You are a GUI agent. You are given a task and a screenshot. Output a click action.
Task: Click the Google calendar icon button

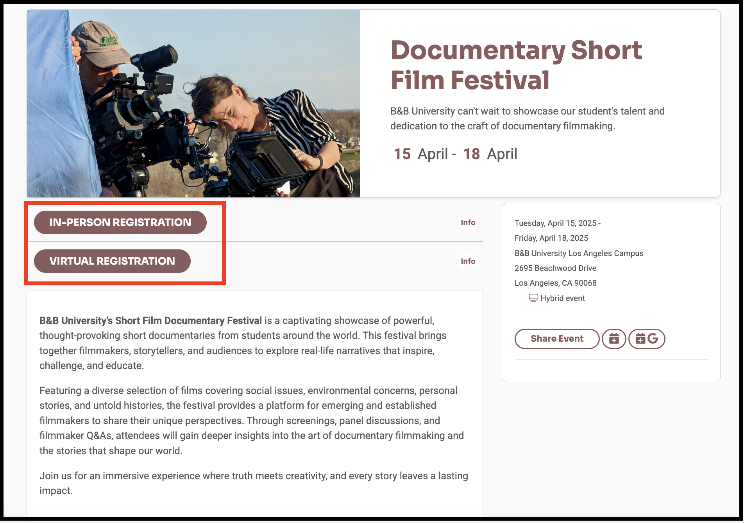click(647, 339)
